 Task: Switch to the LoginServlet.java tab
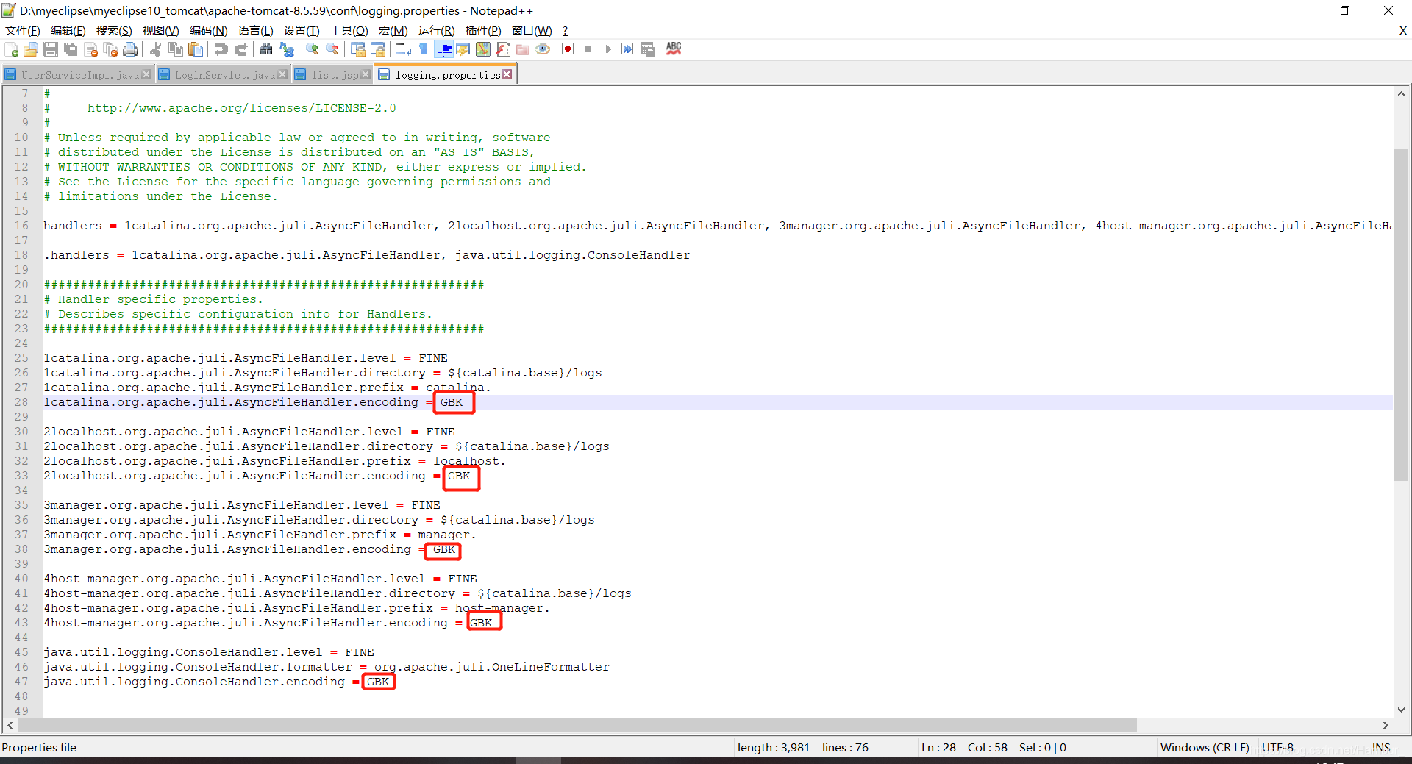224,75
